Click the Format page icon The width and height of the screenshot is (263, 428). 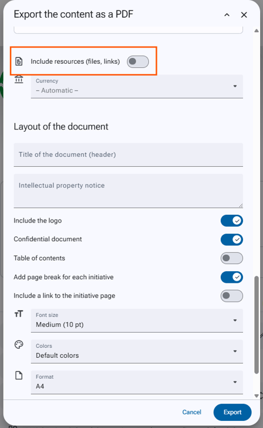click(x=19, y=375)
